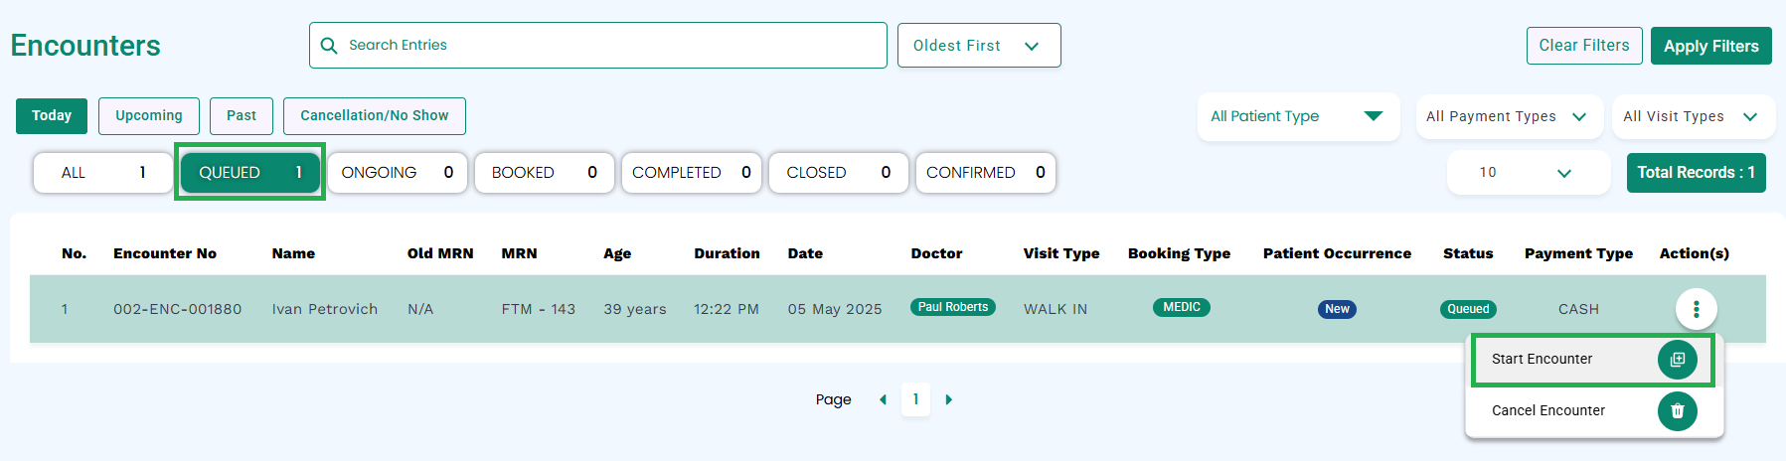Image resolution: width=1786 pixels, height=461 pixels.
Task: Click the search magnifier icon
Action: pyautogui.click(x=329, y=46)
